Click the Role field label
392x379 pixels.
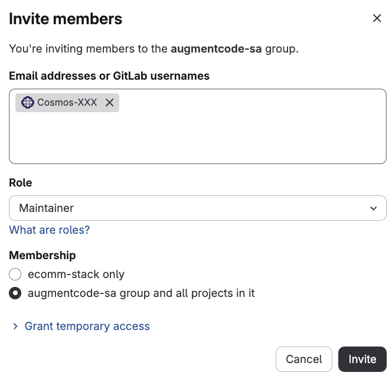pos(21,183)
